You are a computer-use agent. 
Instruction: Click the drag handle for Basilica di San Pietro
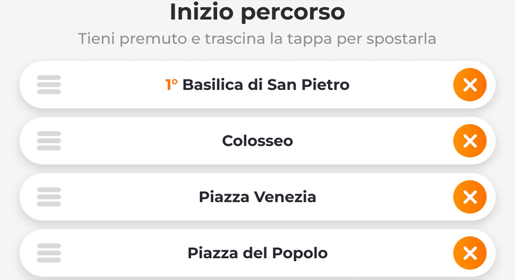pyautogui.click(x=48, y=85)
